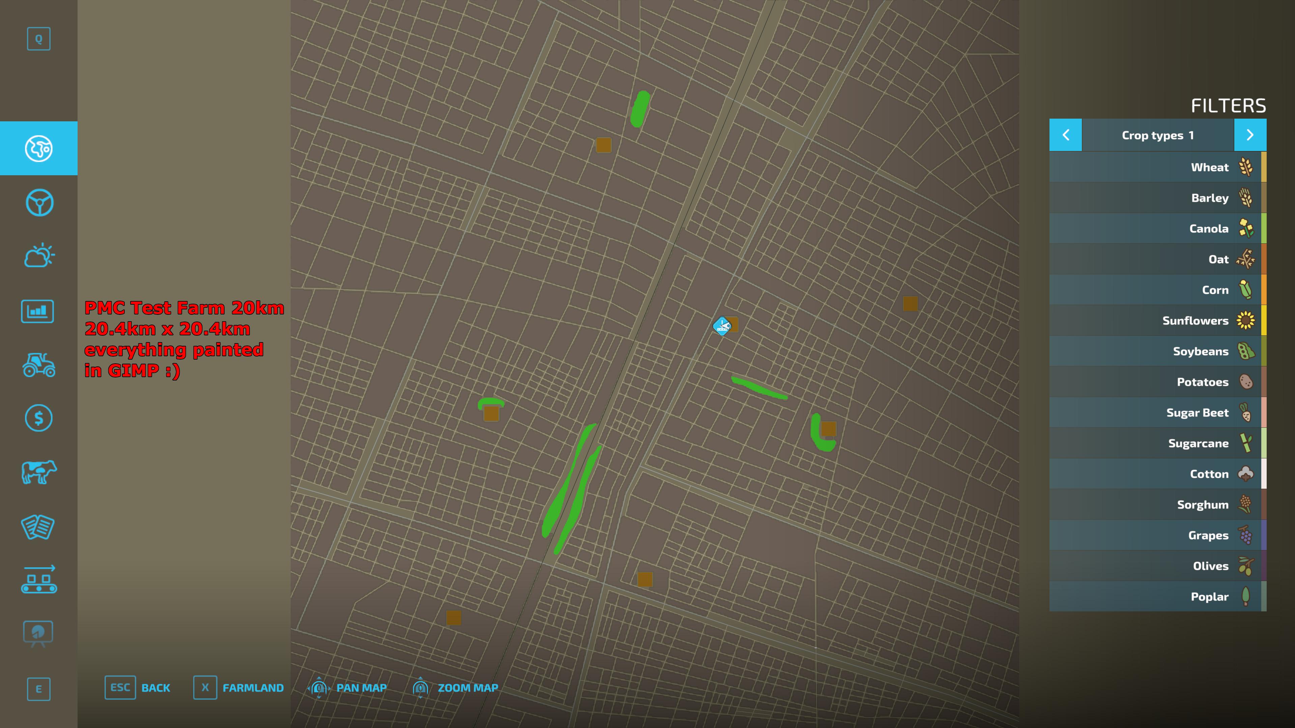Screen dimensions: 1295x728
Task: Click the Sunflowers flower icon
Action: pyautogui.click(x=1246, y=320)
